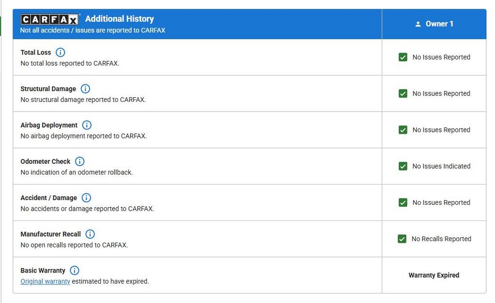The height and width of the screenshot is (303, 495).
Task: Click info icon beside Airbag Deployment
Action: (x=87, y=125)
